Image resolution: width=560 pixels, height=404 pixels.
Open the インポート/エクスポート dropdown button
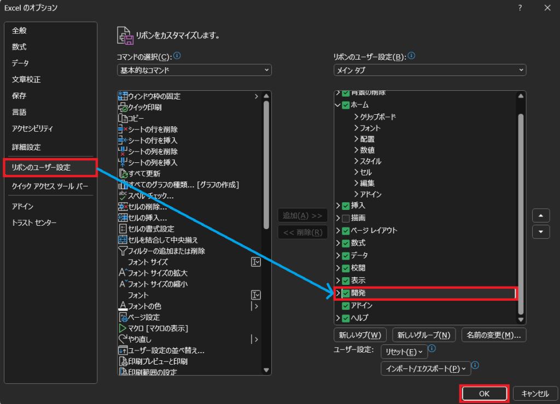pos(425,368)
